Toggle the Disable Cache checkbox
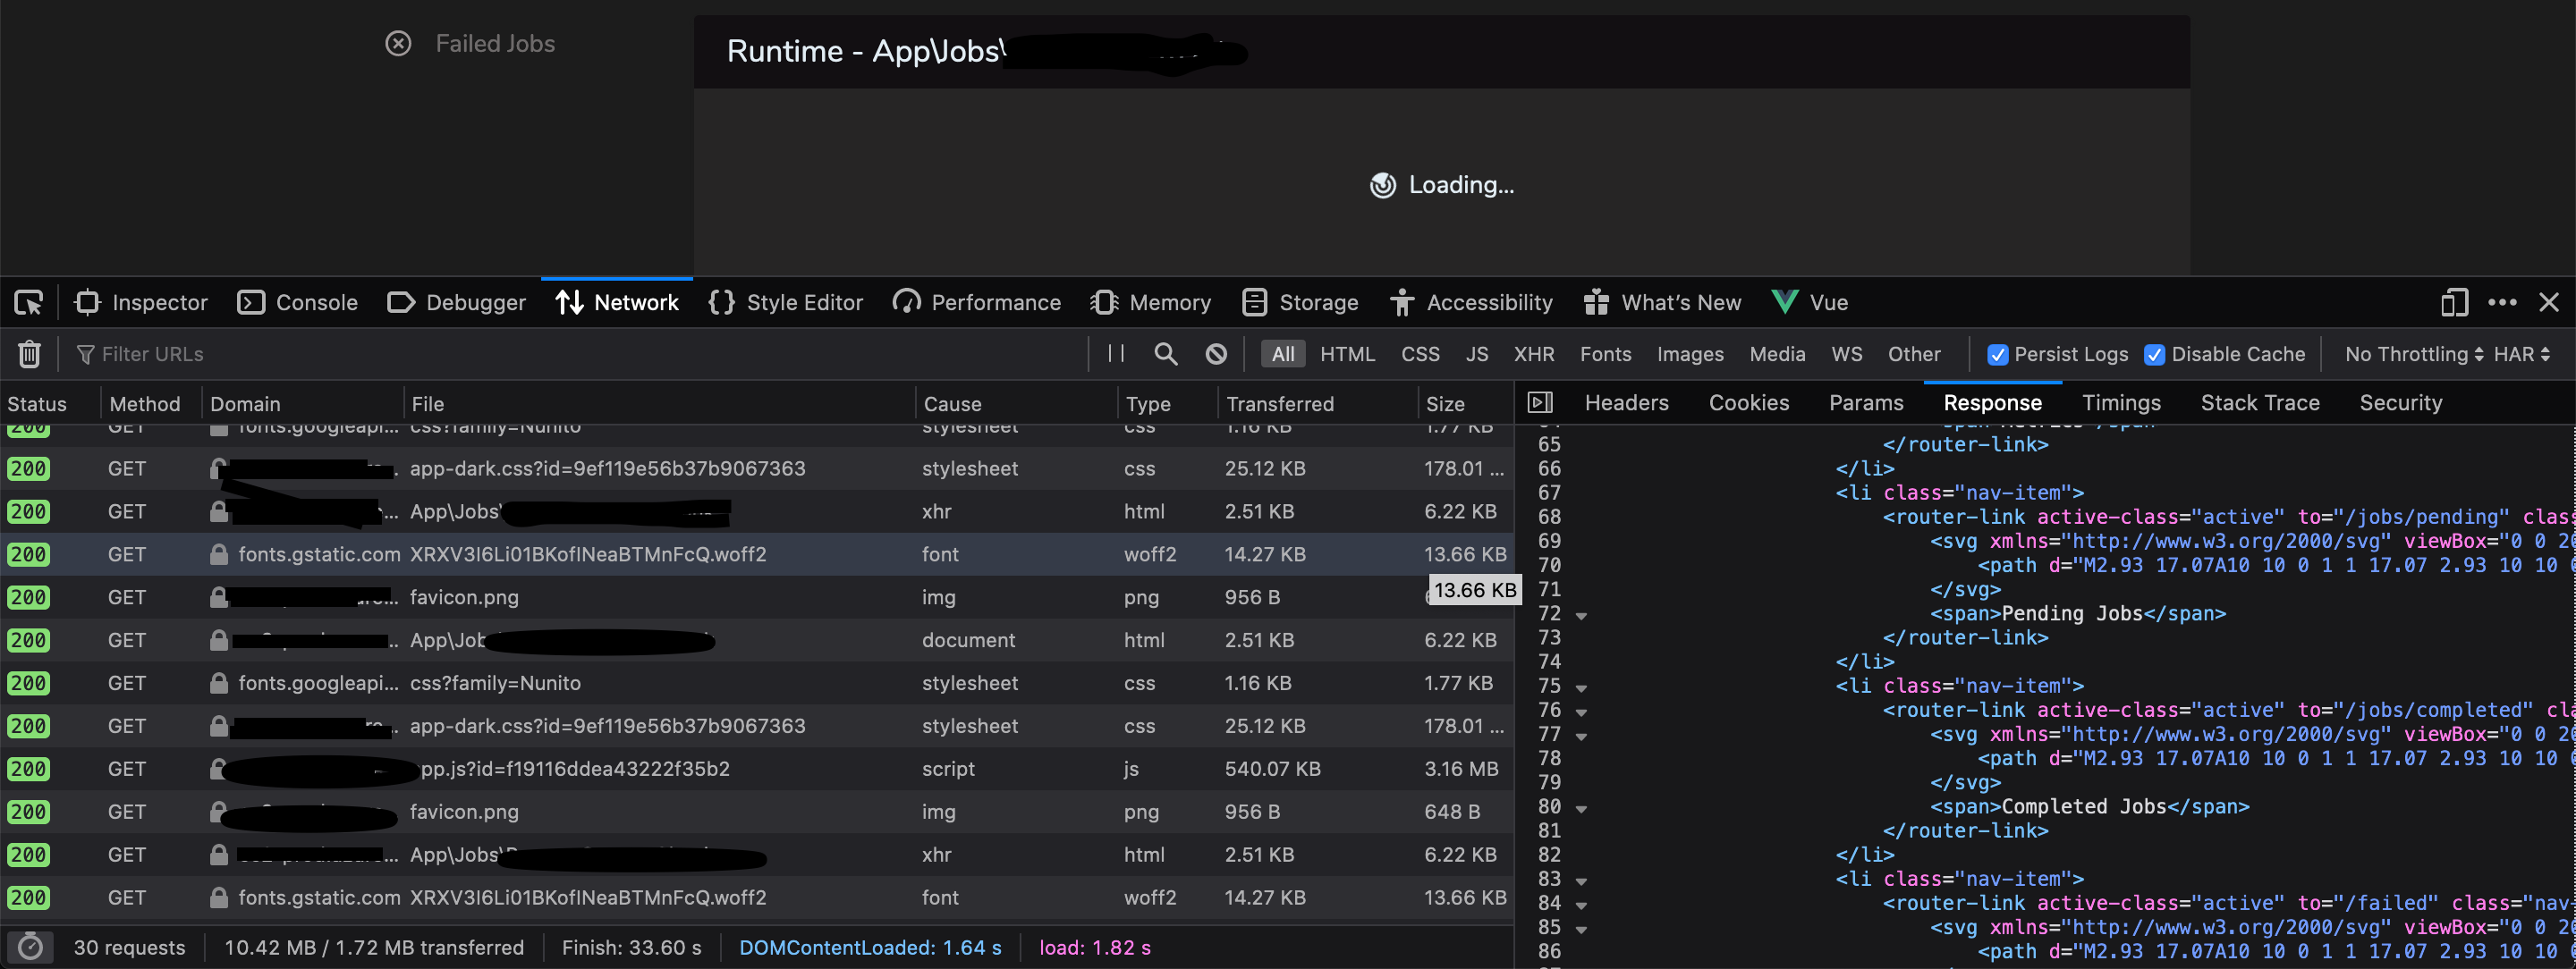2576x969 pixels. point(2154,355)
